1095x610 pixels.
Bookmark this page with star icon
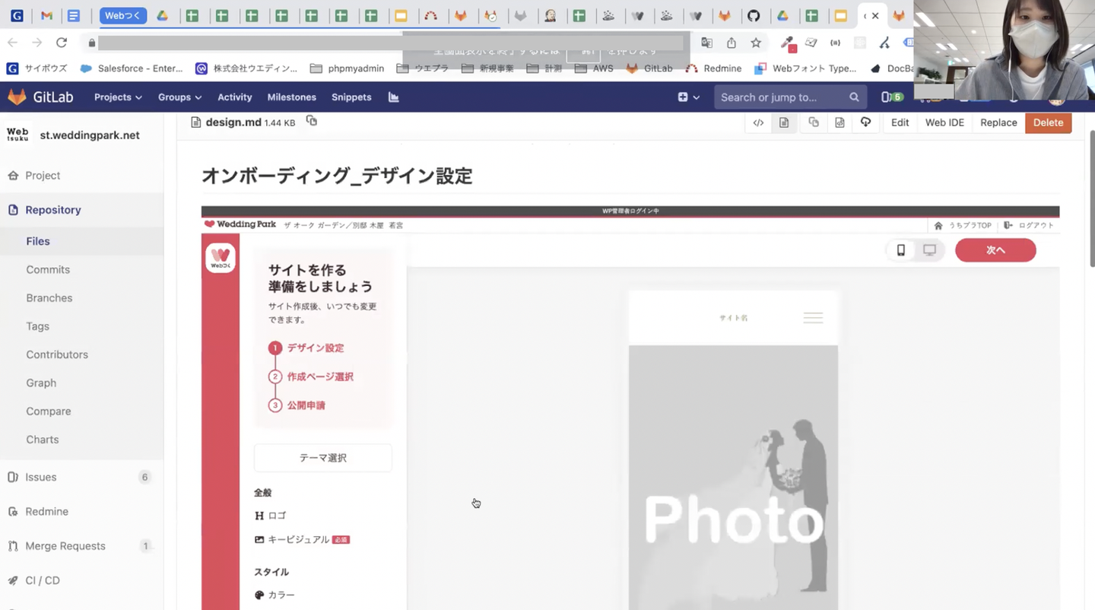pos(756,43)
